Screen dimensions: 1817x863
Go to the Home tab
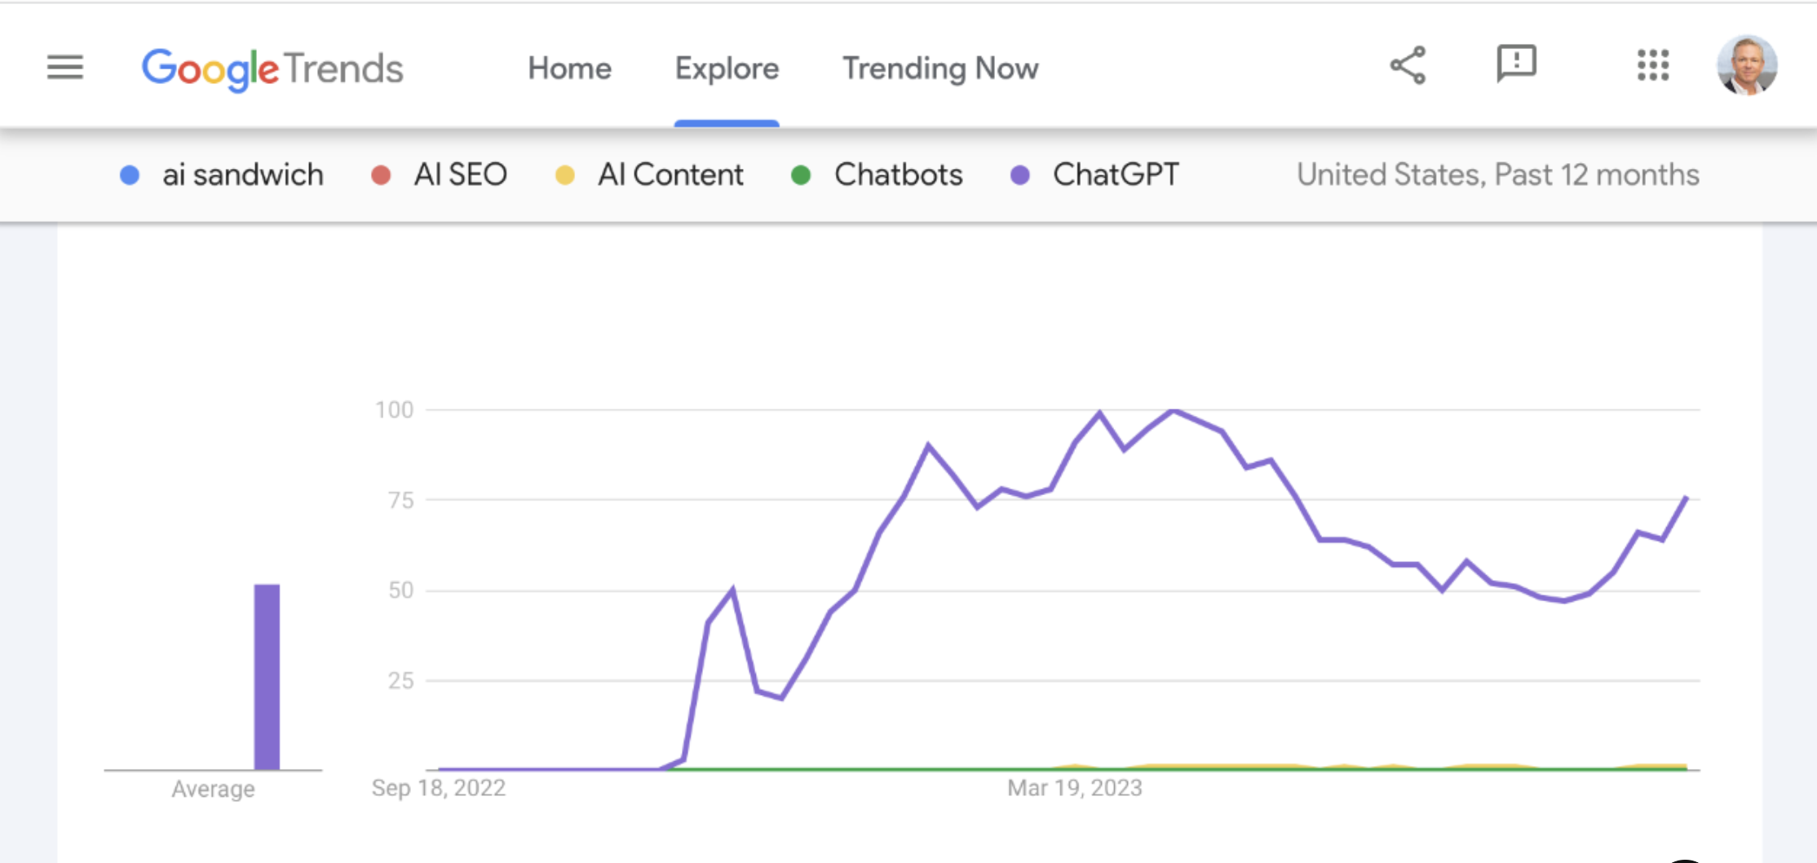coord(569,69)
